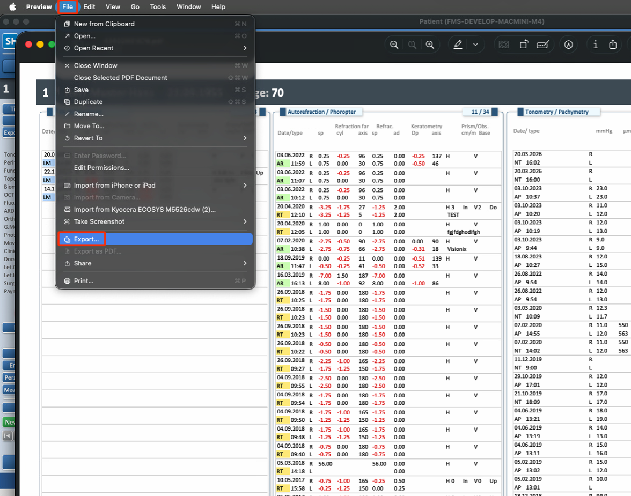This screenshot has width=631, height=496.
Task: Click the TEST remark text
Action: (x=453, y=215)
